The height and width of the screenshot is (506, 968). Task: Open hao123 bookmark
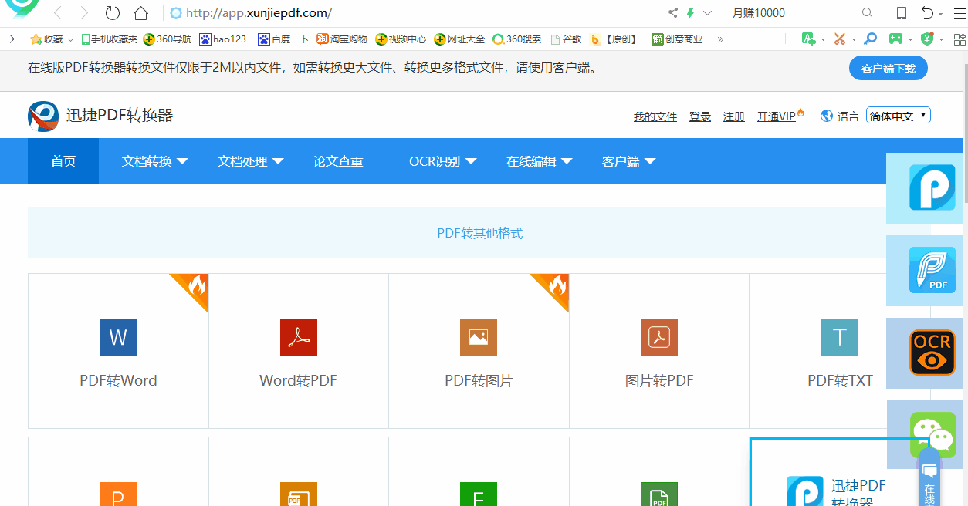pos(223,39)
